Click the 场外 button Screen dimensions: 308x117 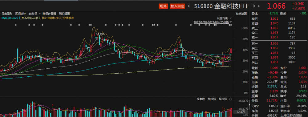pyautogui.click(x=163, y=6)
